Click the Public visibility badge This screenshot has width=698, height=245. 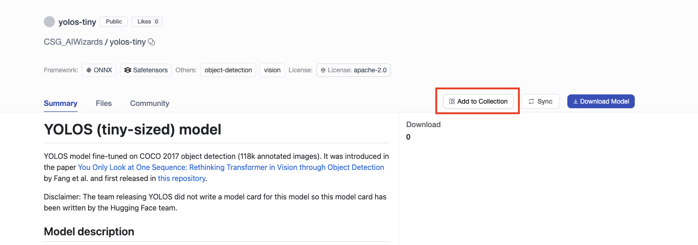click(114, 22)
